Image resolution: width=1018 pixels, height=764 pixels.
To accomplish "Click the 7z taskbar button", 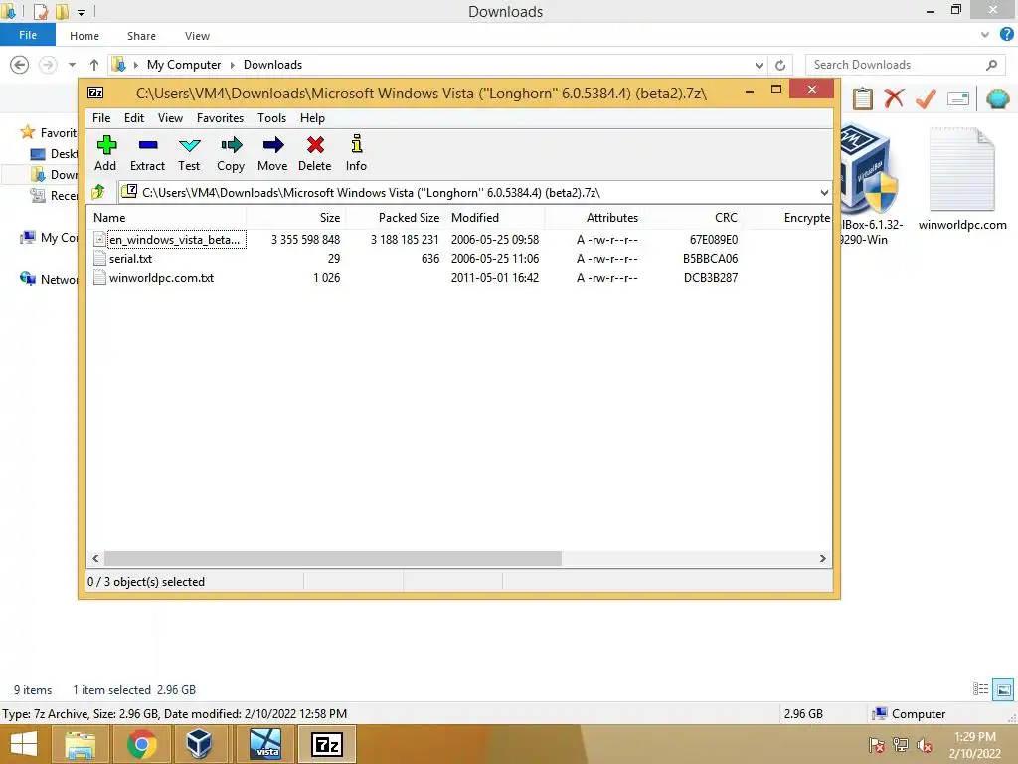I will (327, 744).
